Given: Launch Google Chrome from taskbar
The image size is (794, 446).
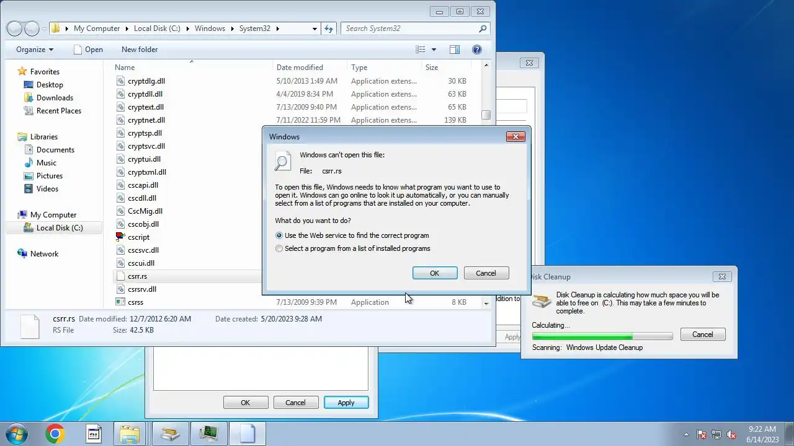Looking at the screenshot, I should point(55,434).
